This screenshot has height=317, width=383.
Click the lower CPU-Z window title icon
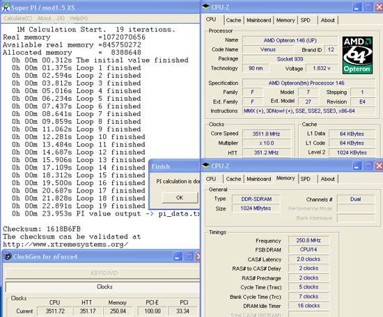tap(206, 165)
